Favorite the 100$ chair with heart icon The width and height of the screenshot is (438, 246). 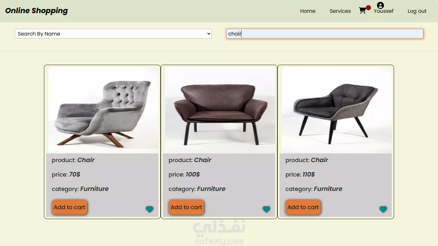(266, 209)
